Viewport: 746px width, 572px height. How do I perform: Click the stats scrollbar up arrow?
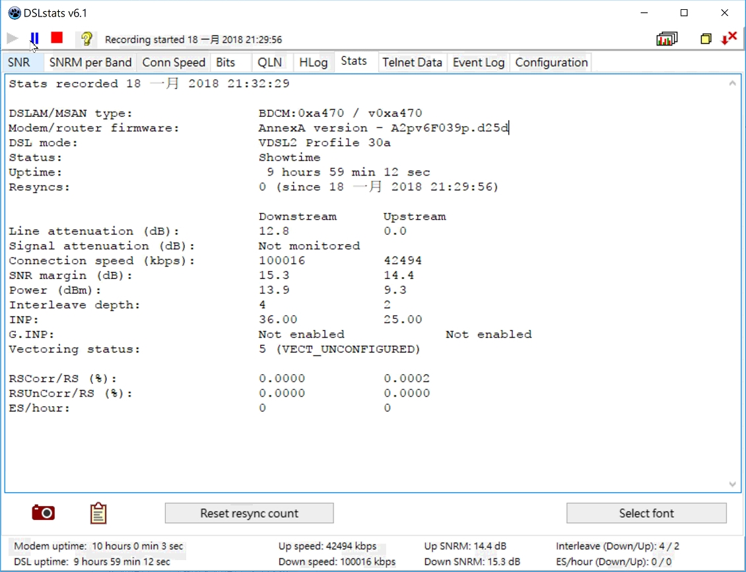733,84
